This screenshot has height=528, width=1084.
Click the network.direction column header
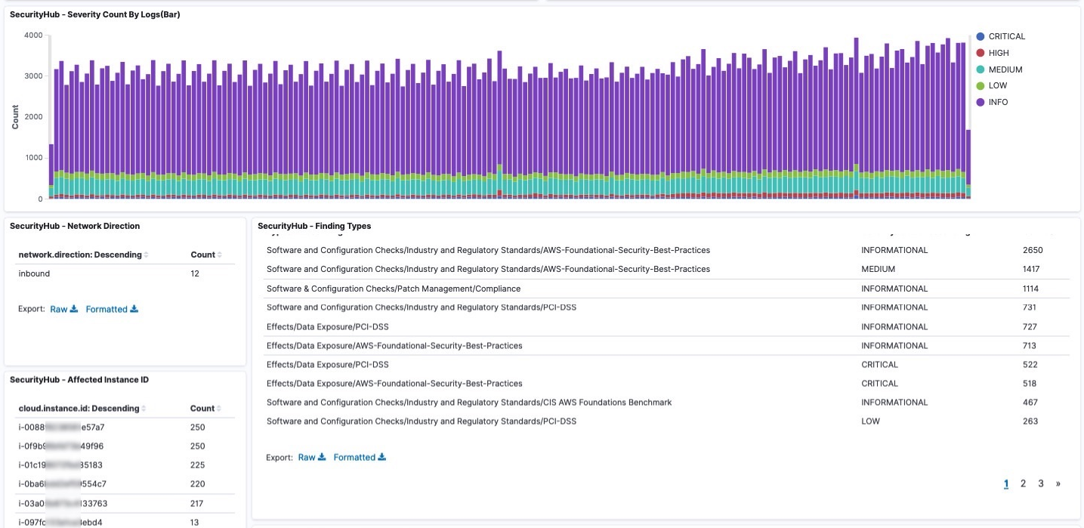coord(79,255)
